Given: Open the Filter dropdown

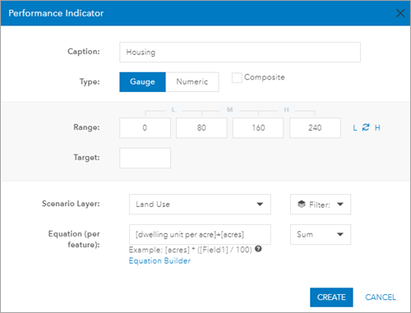Looking at the screenshot, I should click(321, 205).
